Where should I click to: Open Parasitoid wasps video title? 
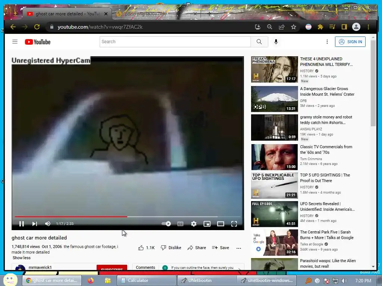[x=328, y=263]
